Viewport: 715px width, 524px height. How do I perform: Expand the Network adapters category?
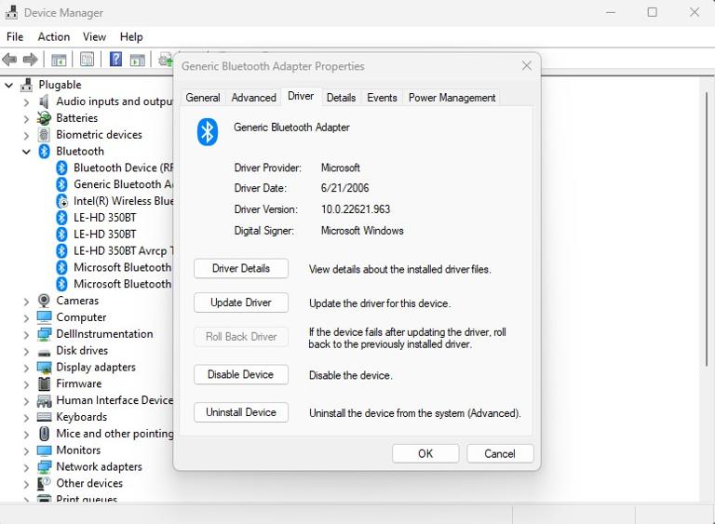coord(26,467)
